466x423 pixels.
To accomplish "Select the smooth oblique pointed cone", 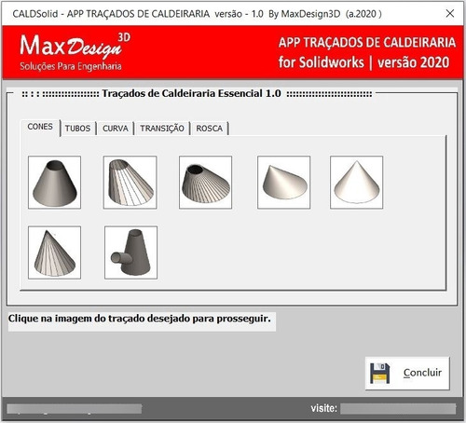I will click(283, 183).
